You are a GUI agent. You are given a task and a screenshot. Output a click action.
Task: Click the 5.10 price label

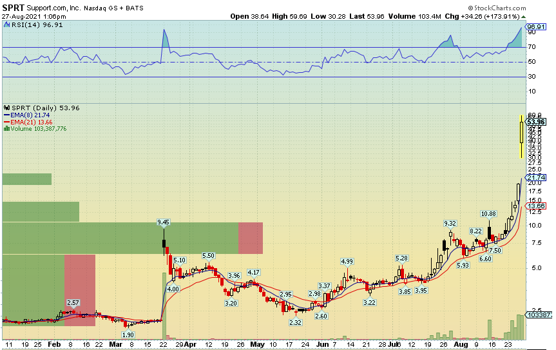[x=179, y=260]
